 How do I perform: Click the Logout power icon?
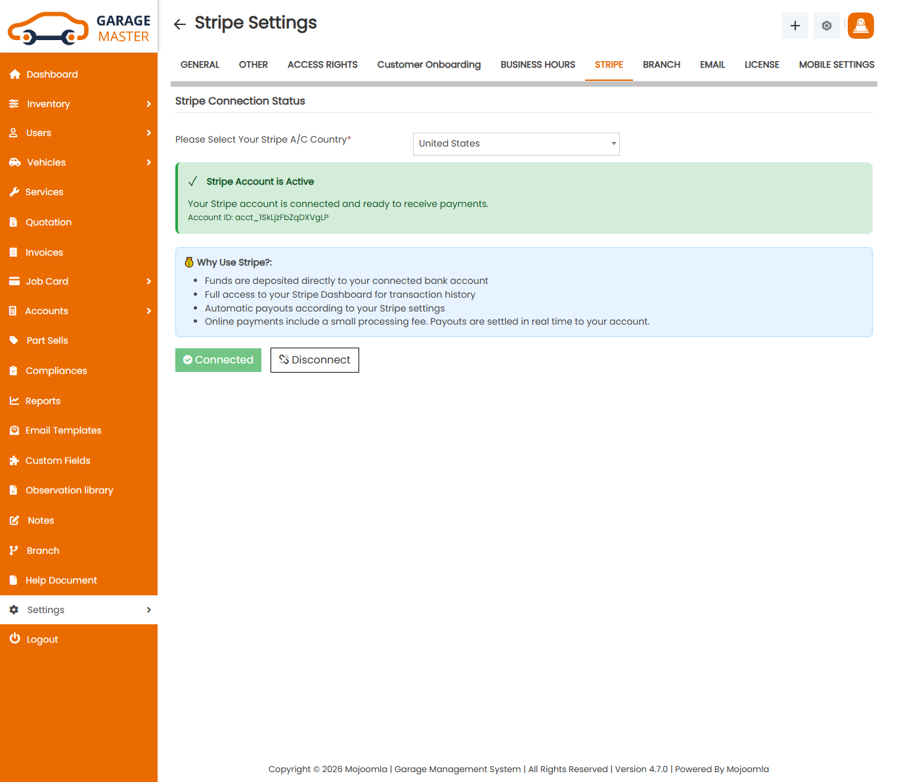(14, 638)
